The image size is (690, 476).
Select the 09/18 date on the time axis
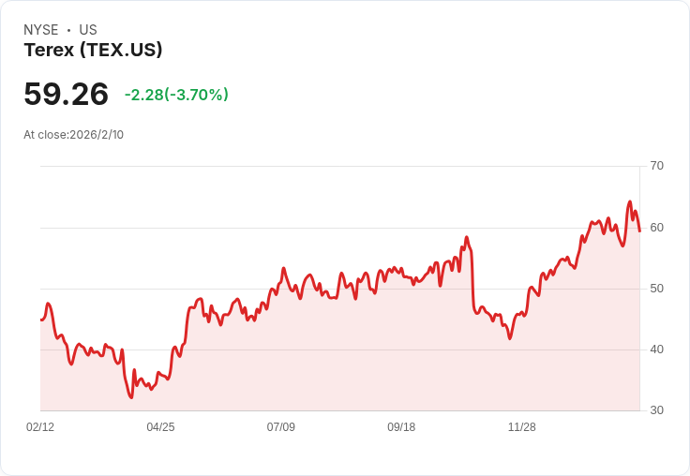pyautogui.click(x=401, y=427)
